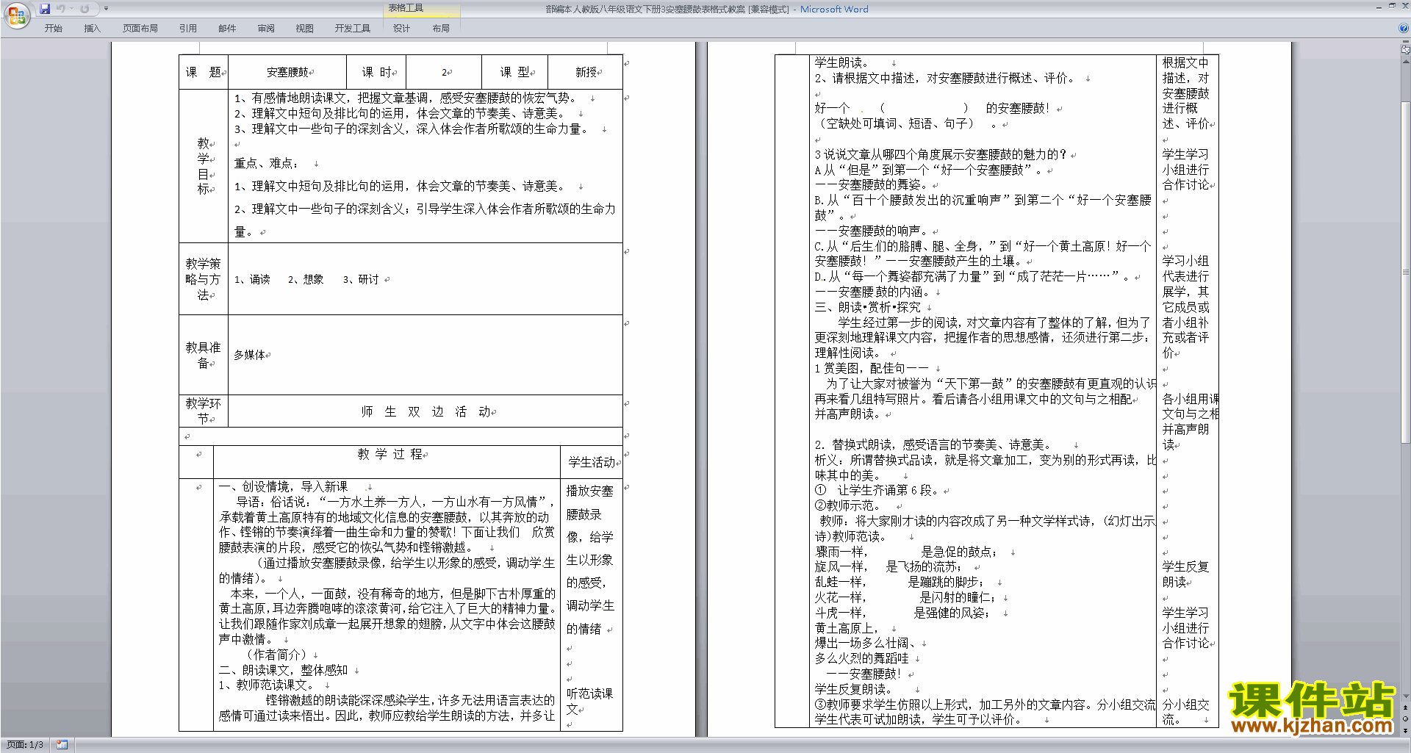Open the Undo history dropdown arrow
The height and width of the screenshot is (753, 1411).
72,9
